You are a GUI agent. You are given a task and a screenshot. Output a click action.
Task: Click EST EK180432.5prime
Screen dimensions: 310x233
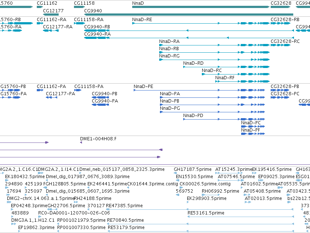7,180
